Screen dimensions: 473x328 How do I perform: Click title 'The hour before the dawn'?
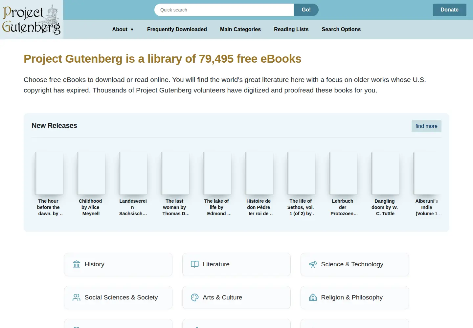click(x=49, y=207)
